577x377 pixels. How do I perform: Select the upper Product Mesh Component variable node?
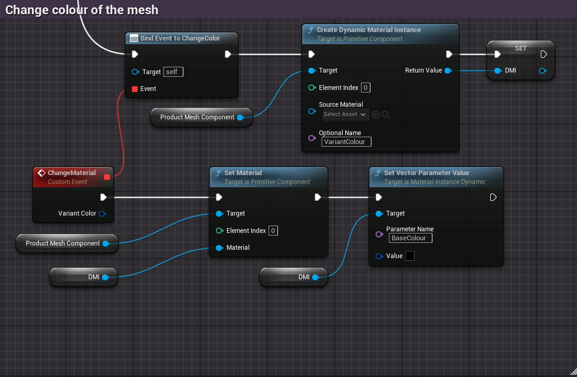pyautogui.click(x=197, y=117)
